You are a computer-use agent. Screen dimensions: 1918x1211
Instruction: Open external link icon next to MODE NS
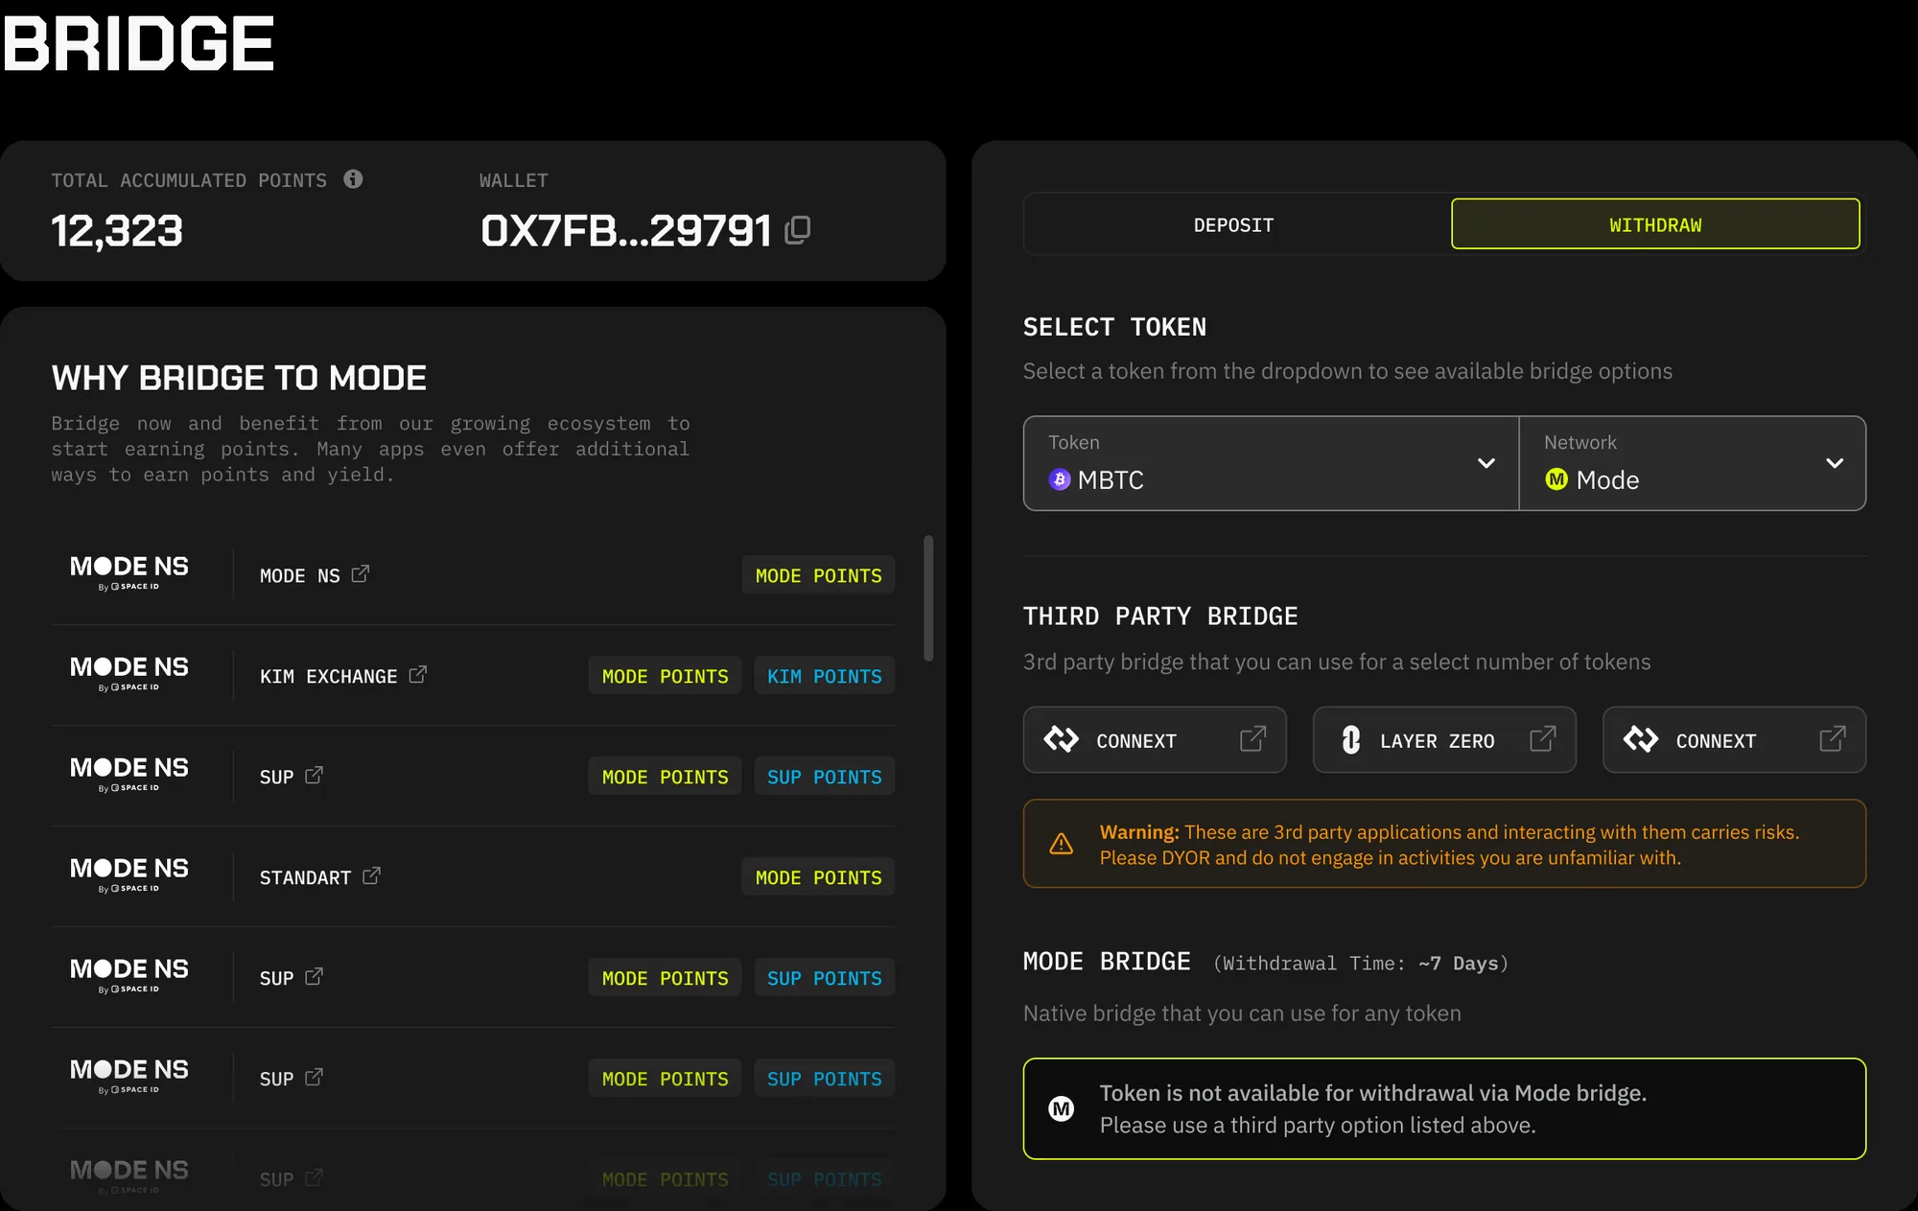(361, 574)
